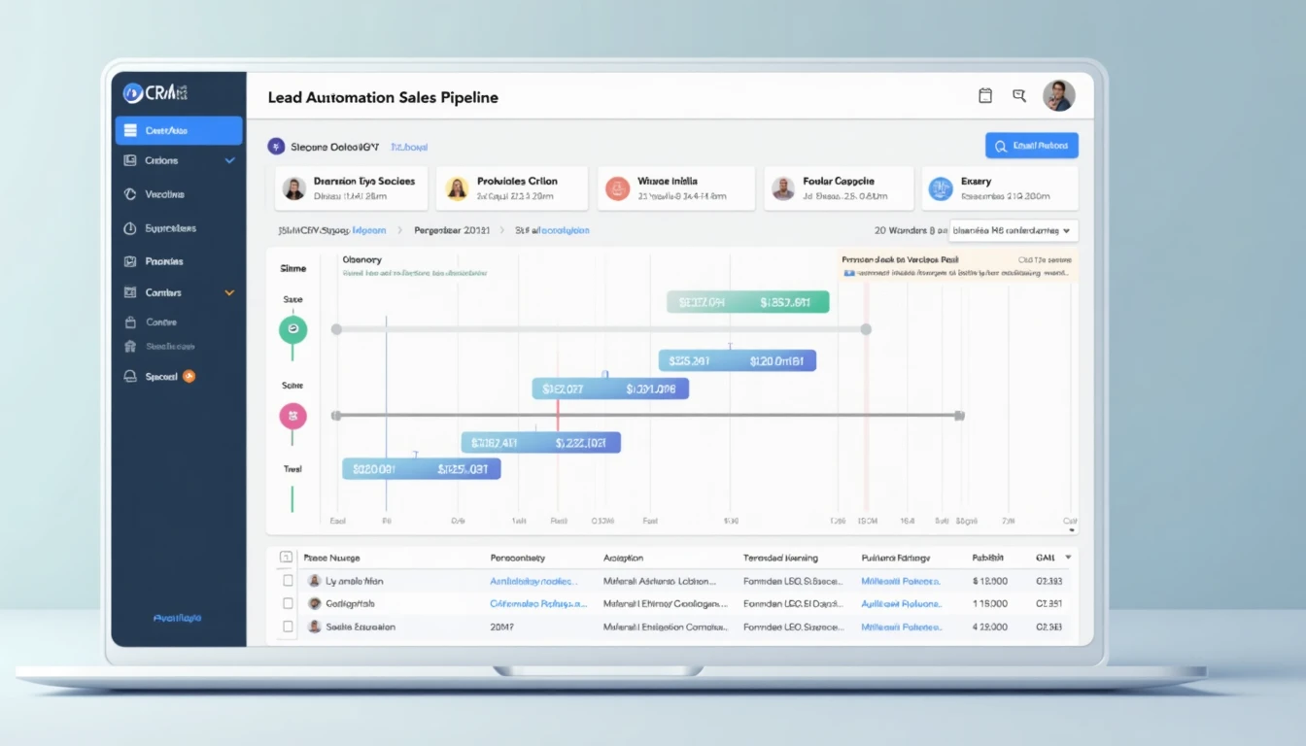Select the Center briefcase icon in the sidebar
This screenshot has height=746, width=1306.
tap(132, 322)
